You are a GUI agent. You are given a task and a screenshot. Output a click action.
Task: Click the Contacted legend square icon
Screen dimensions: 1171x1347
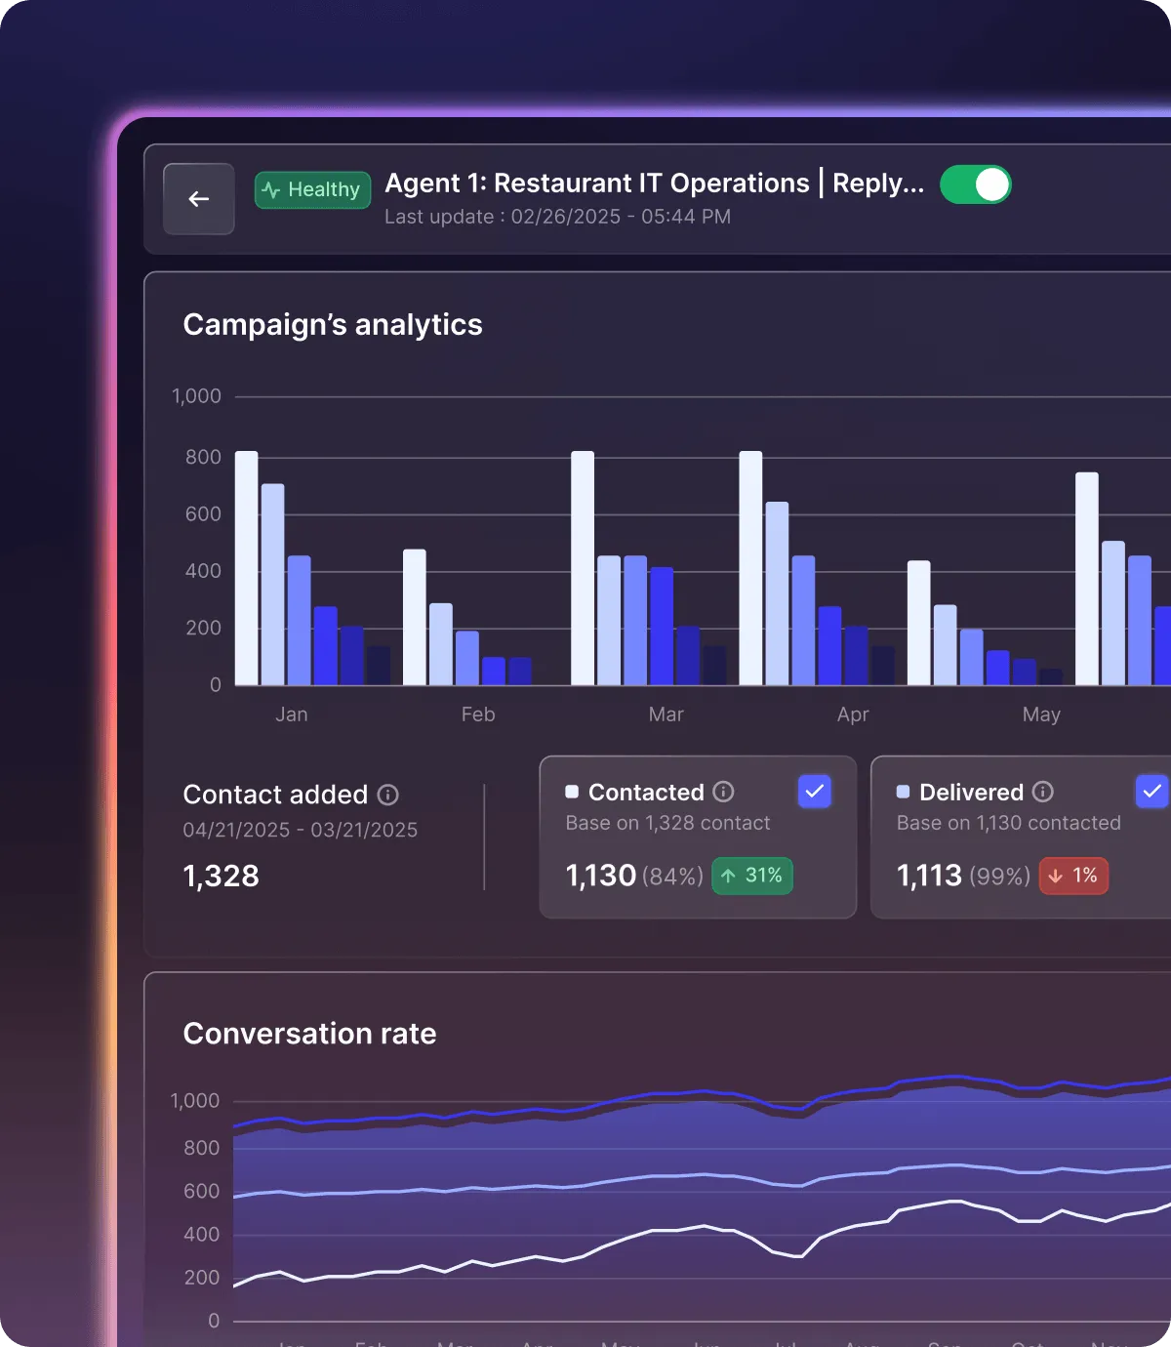click(572, 792)
